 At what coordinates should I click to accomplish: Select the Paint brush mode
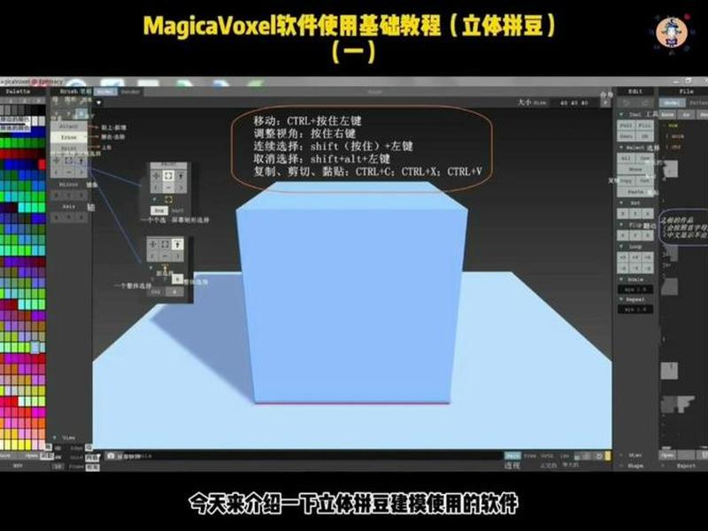coord(69,148)
